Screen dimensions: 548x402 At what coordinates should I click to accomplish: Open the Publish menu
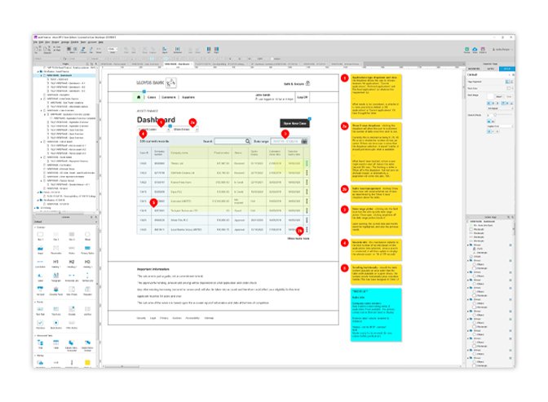tap(75, 42)
